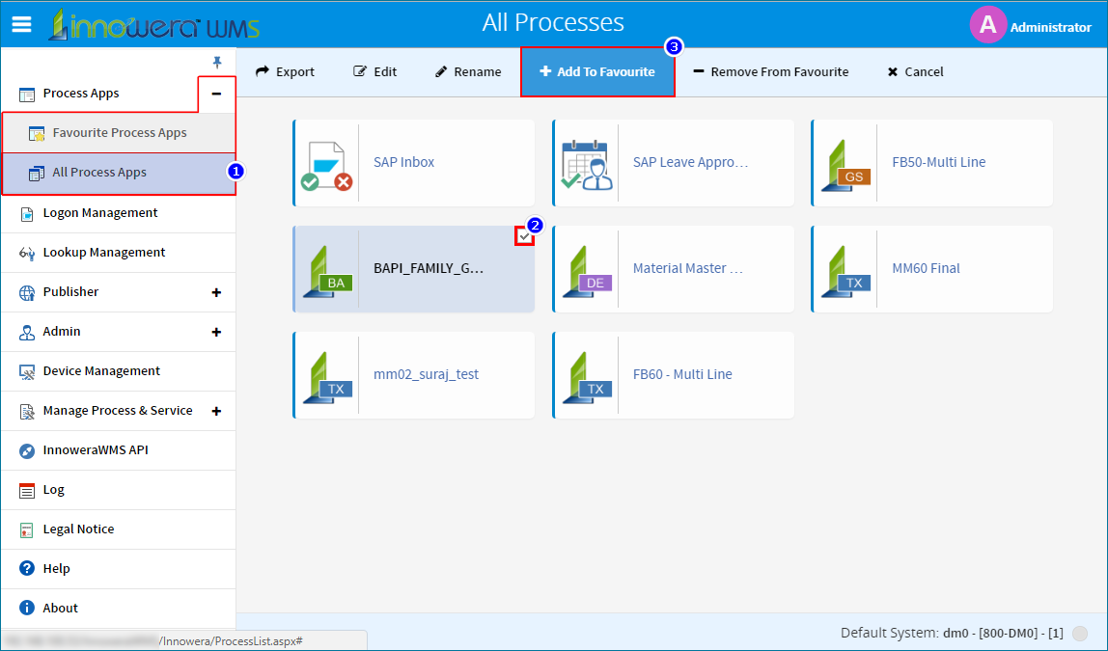Expand the Publisher section
Viewport: 1108px width, 651px height.
(216, 293)
